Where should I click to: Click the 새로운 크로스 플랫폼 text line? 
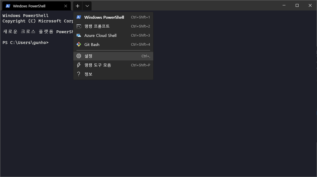pos(38,32)
